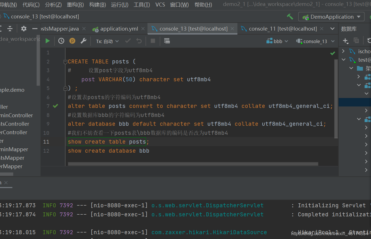Open console settings via wrench icon
The height and width of the screenshot is (239, 371).
[83, 41]
